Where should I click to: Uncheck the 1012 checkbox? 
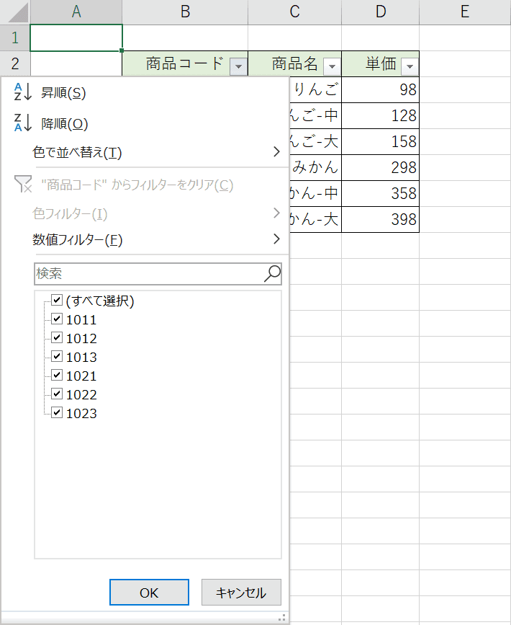(x=57, y=337)
